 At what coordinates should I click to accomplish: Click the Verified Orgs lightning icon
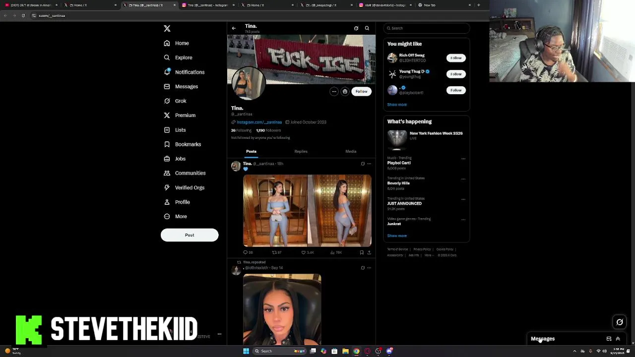click(x=167, y=187)
